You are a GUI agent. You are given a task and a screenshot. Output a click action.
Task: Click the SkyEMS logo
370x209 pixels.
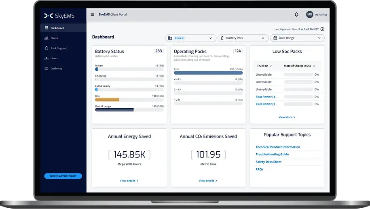point(59,16)
